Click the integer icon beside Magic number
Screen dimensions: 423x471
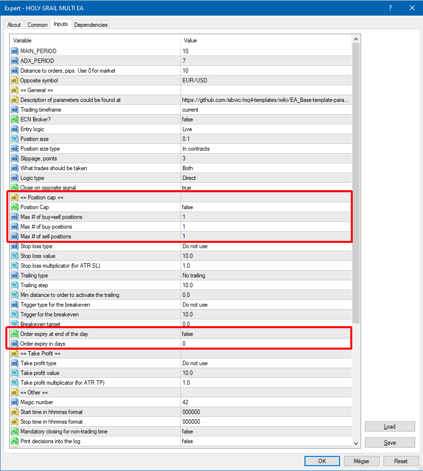15,402
